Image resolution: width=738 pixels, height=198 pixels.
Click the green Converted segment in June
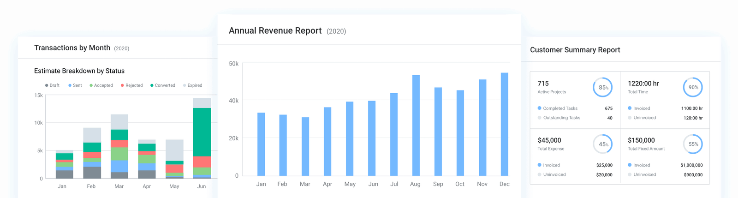point(202,132)
